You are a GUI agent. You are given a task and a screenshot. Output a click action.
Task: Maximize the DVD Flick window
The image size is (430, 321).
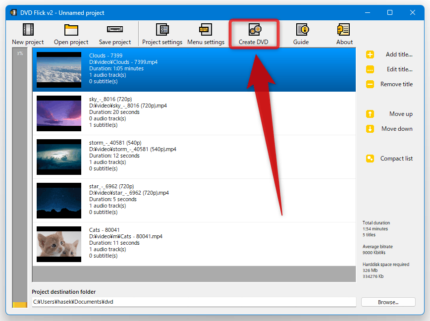point(390,12)
